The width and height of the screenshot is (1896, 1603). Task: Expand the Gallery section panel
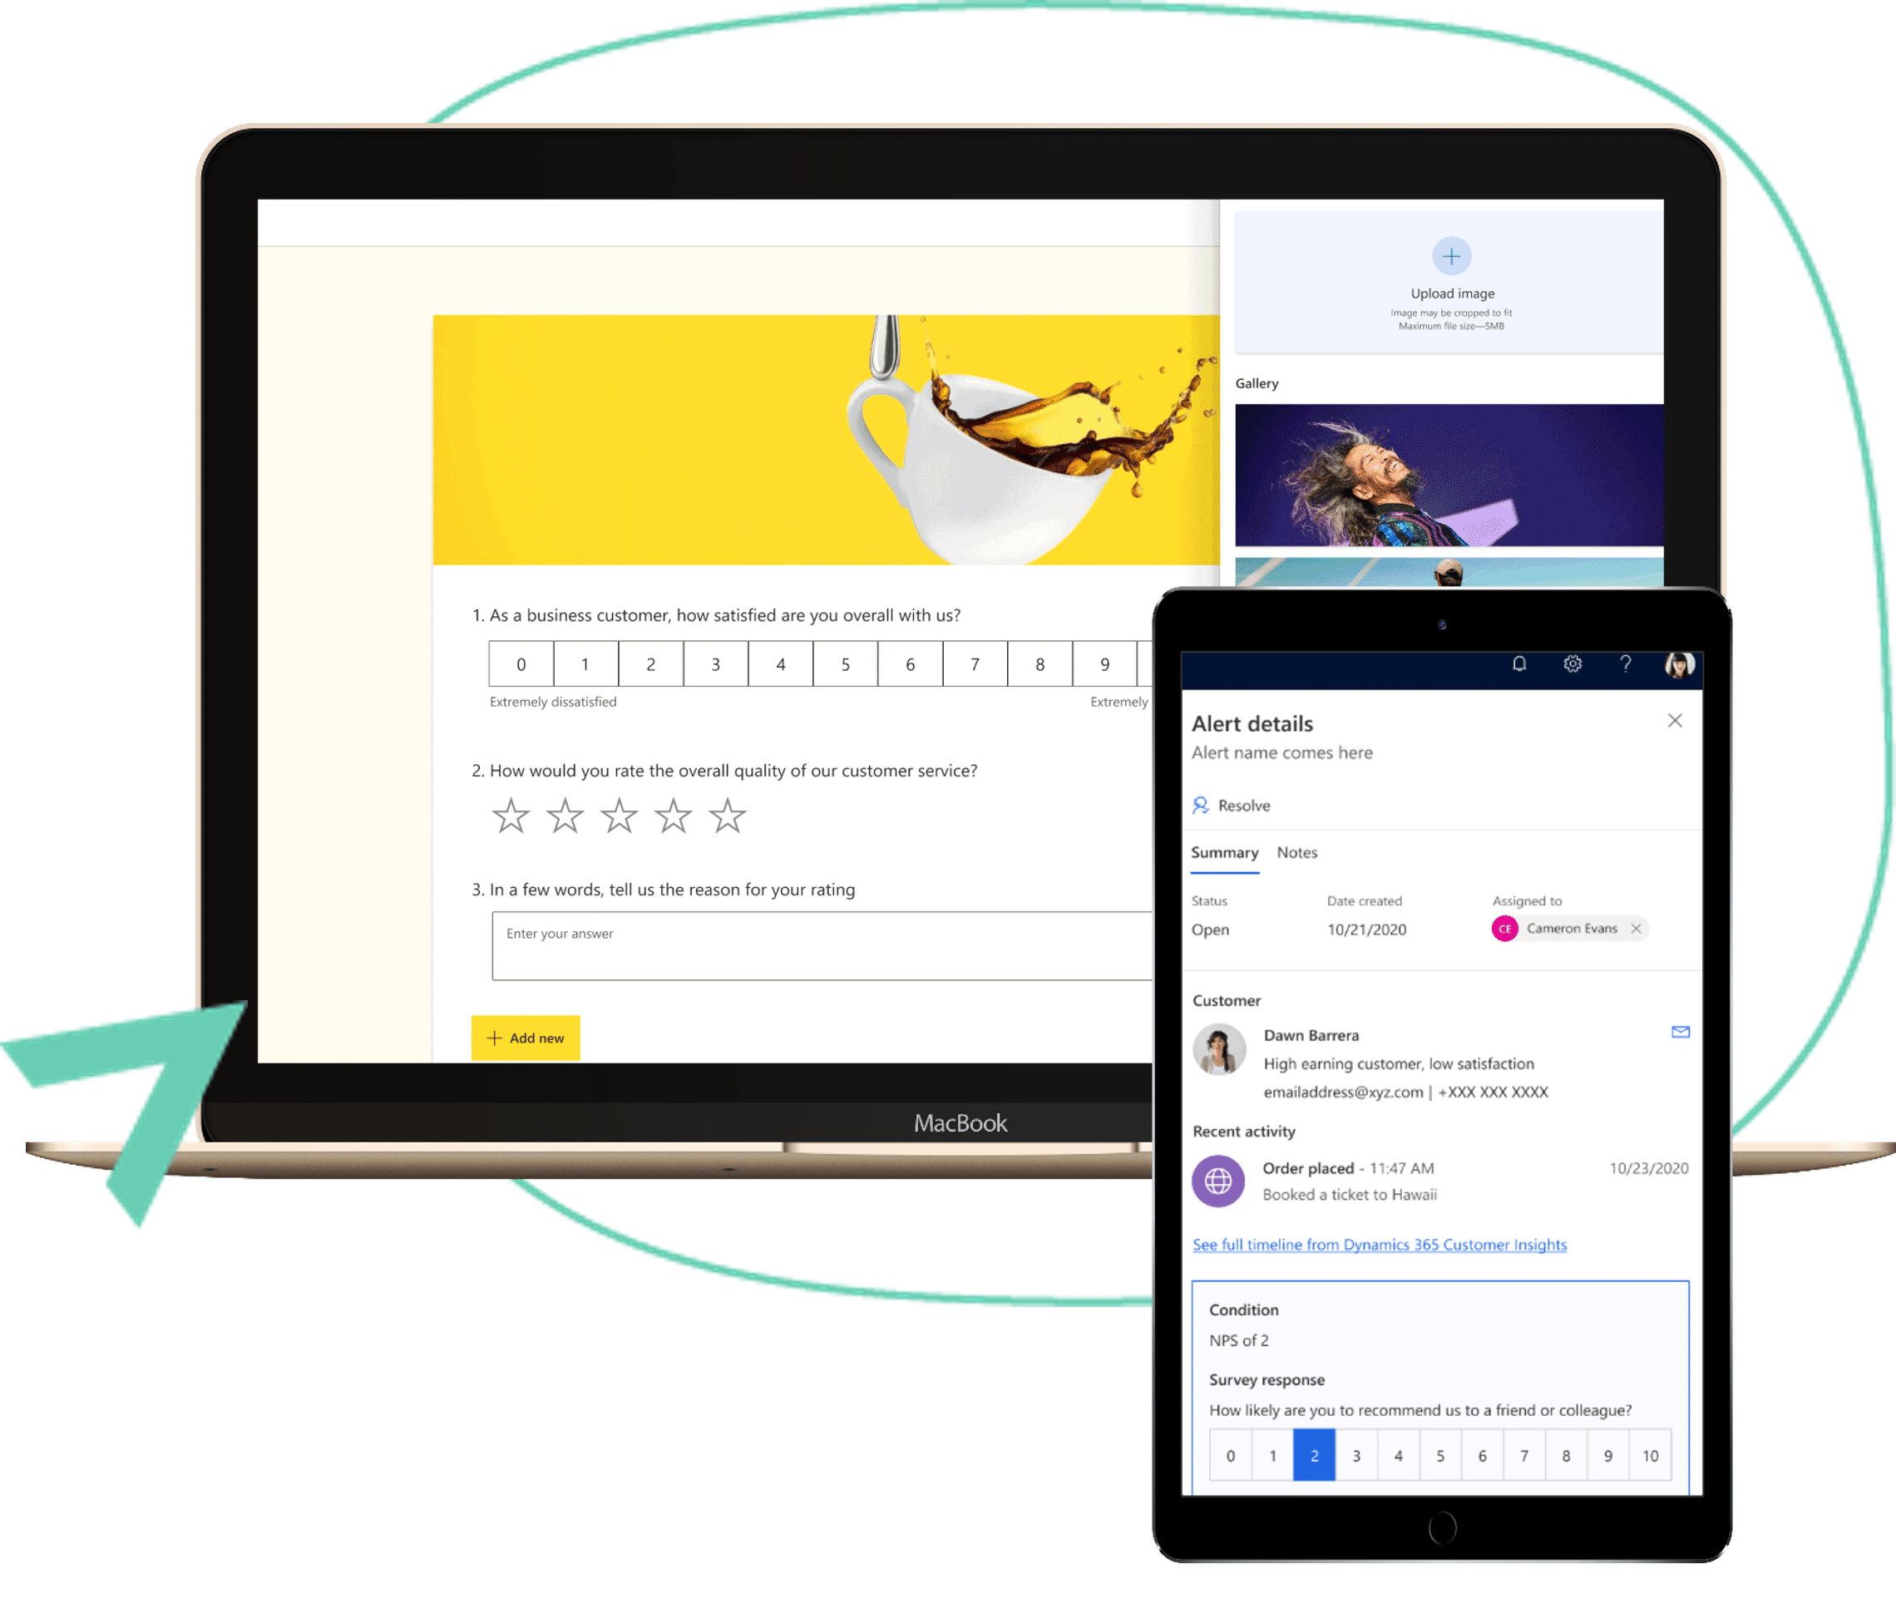pos(1272,382)
